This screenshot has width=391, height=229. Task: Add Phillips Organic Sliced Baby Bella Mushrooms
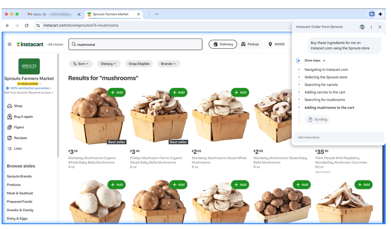[x=178, y=93]
